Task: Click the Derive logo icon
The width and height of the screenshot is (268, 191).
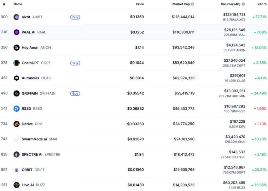Action: 16,124
